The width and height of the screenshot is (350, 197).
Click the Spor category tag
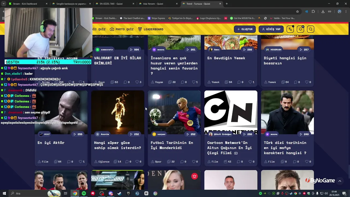(x=156, y=162)
